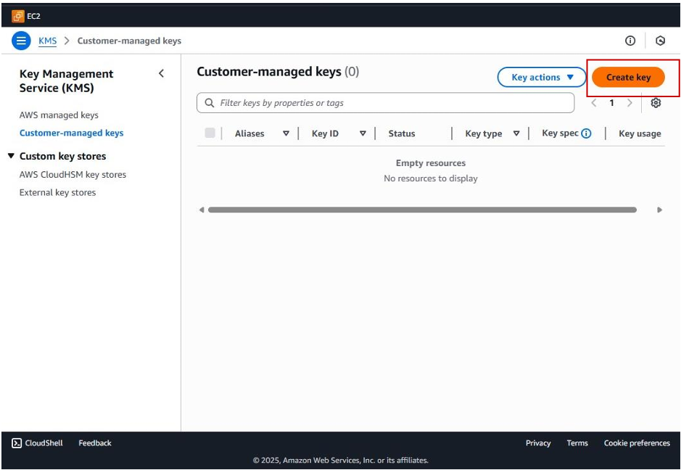This screenshot has height=470, width=681.
Task: Click the horizontal table scrollbar
Action: click(422, 210)
